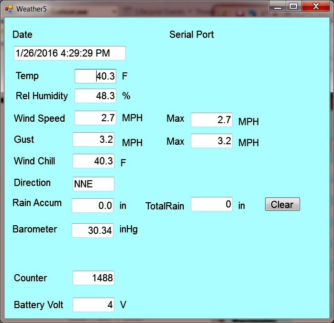Image resolution: width=334 pixels, height=323 pixels.
Task: Click the Direction field showing NNE
Action: pyautogui.click(x=93, y=184)
